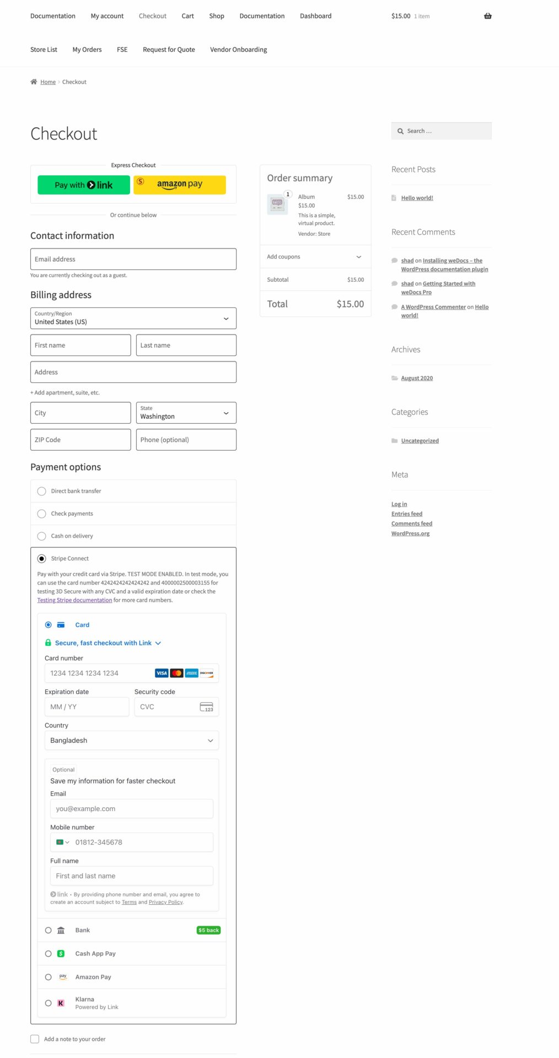Click the First name field
The image size is (559, 1058).
coord(80,346)
